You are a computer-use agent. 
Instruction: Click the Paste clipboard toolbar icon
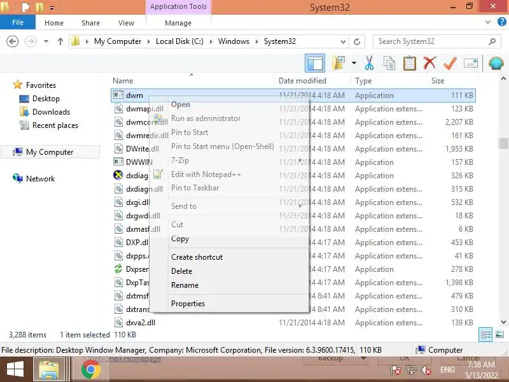[409, 63]
